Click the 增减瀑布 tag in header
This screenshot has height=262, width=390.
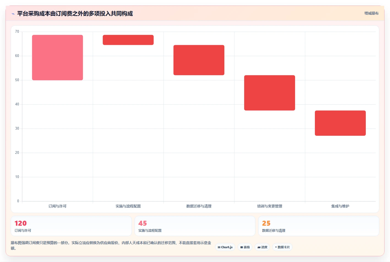[371, 13]
